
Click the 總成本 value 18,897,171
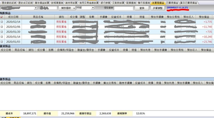(30, 113)
